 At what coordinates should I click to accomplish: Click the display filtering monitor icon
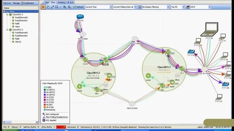point(140,7)
